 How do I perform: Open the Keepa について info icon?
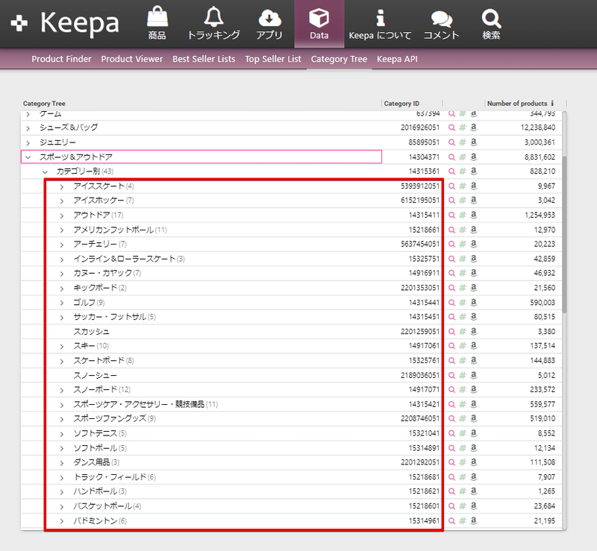(x=380, y=23)
